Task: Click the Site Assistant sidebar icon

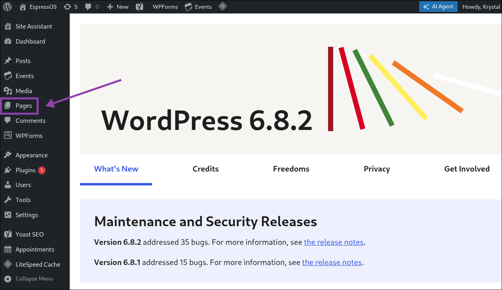Action: point(8,27)
